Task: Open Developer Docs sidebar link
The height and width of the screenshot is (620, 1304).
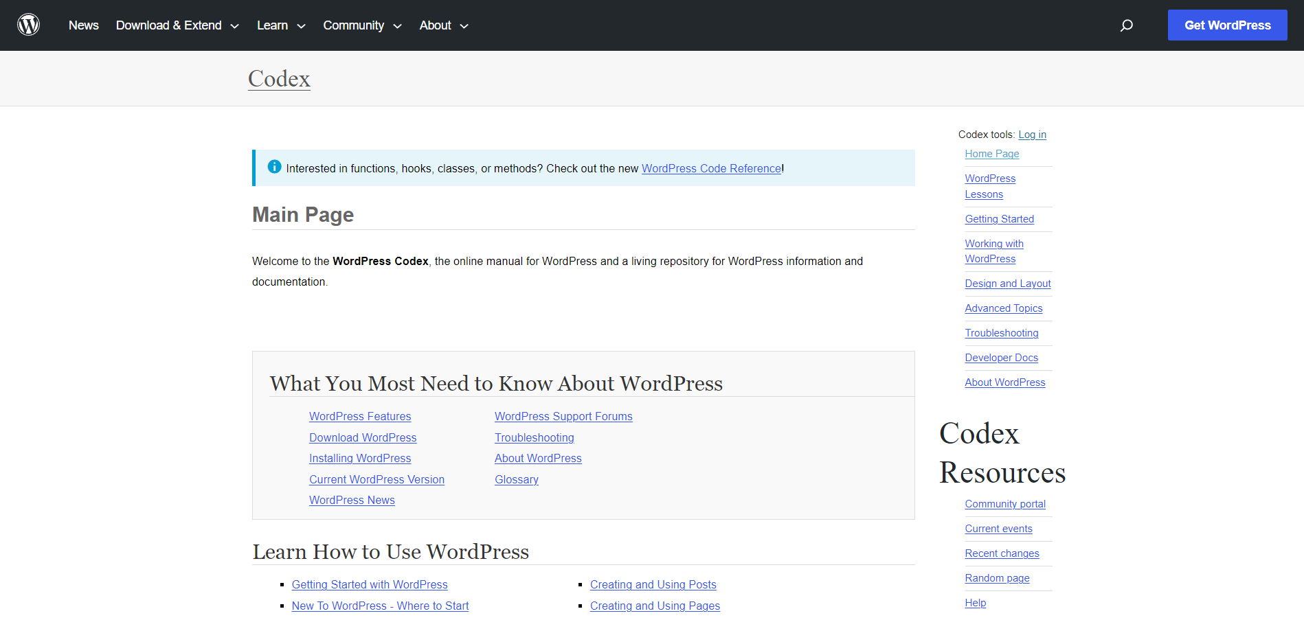Action: (1001, 358)
